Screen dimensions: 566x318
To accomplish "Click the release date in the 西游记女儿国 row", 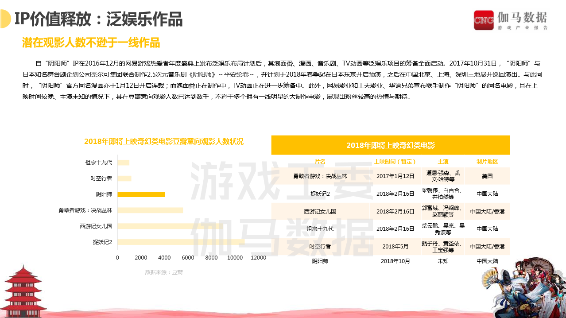I will pyautogui.click(x=395, y=211).
